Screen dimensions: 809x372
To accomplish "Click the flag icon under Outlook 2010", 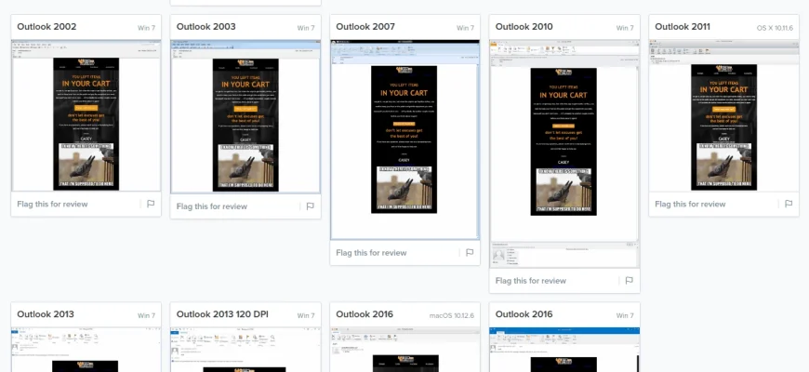I will (629, 280).
